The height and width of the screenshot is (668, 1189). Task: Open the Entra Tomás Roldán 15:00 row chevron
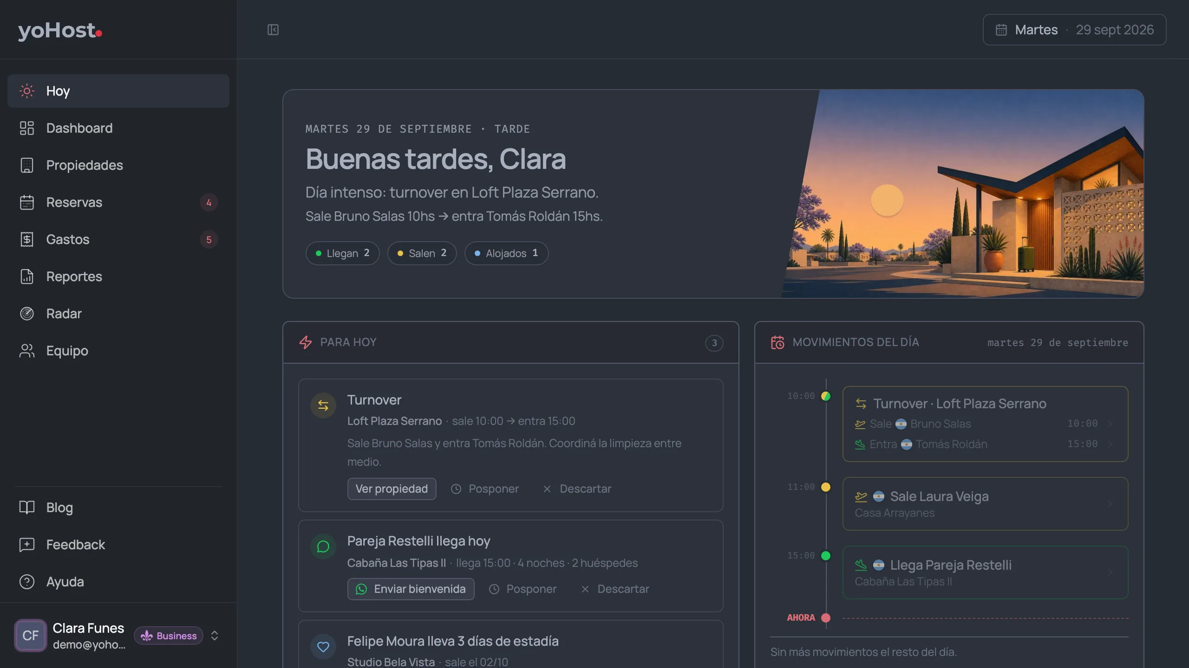[x=1111, y=444]
